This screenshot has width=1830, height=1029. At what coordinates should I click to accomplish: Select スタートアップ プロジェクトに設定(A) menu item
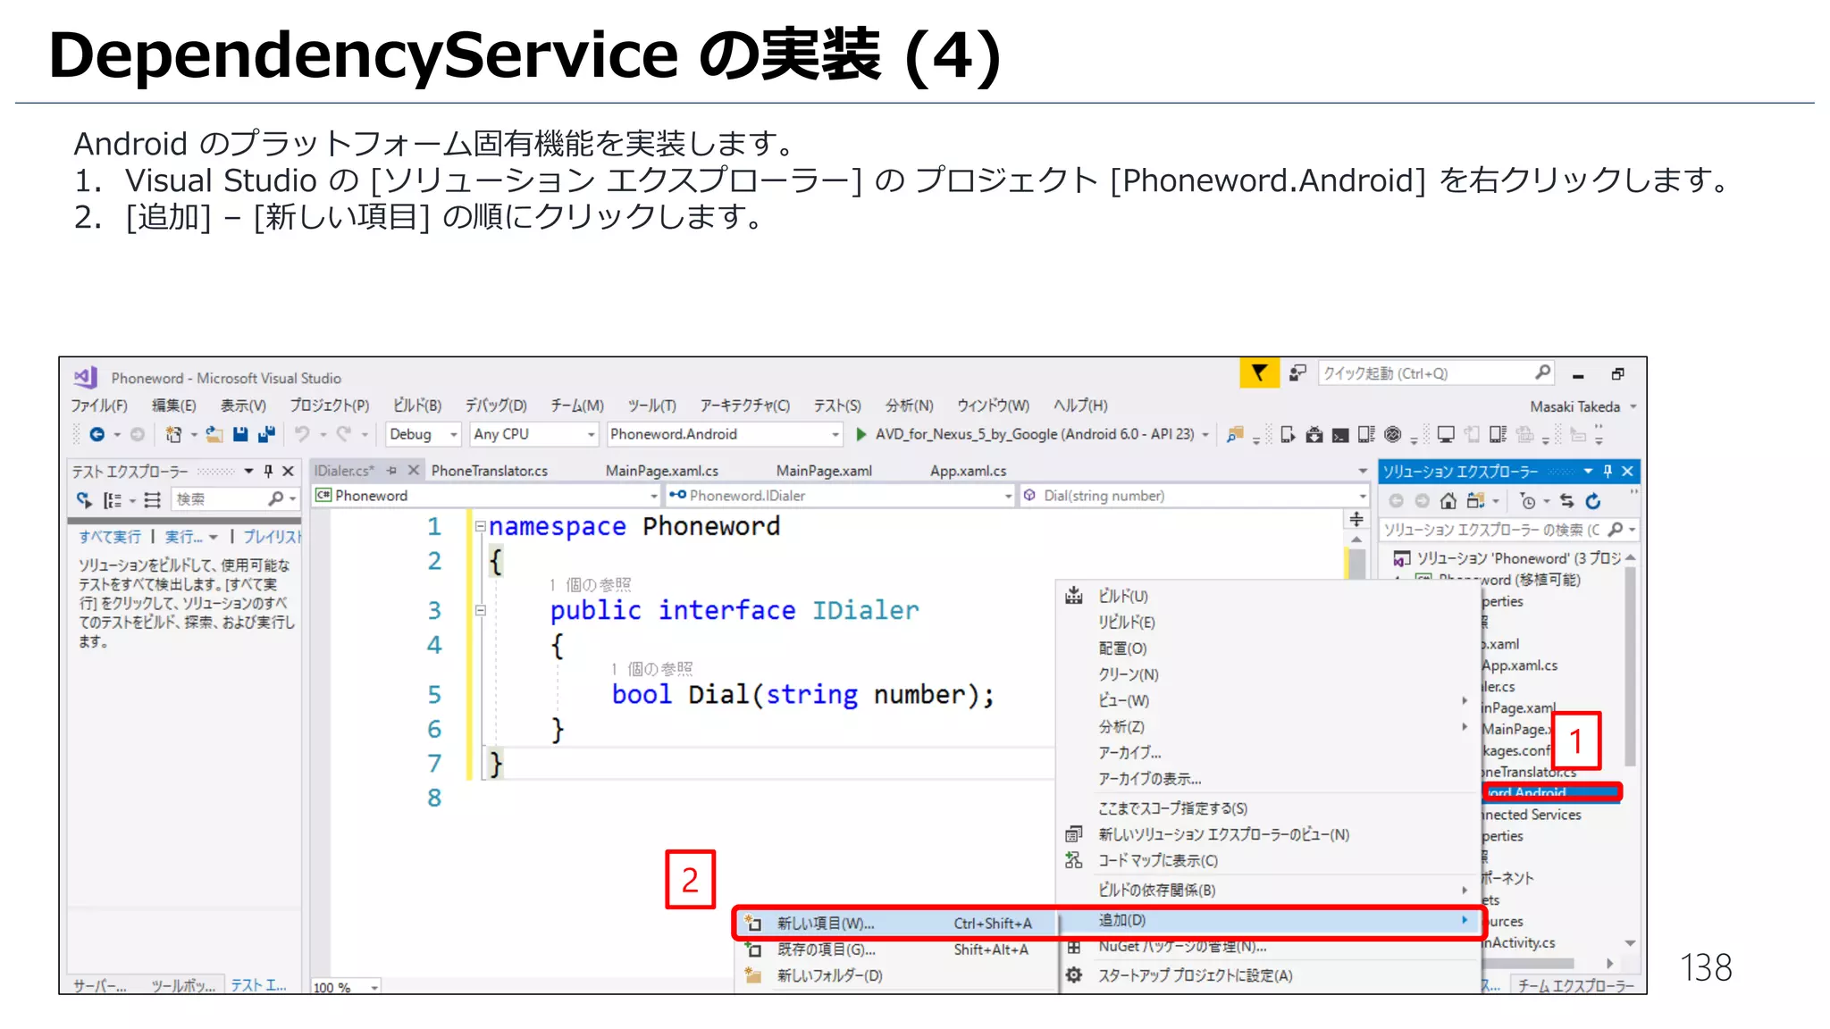click(1269, 975)
